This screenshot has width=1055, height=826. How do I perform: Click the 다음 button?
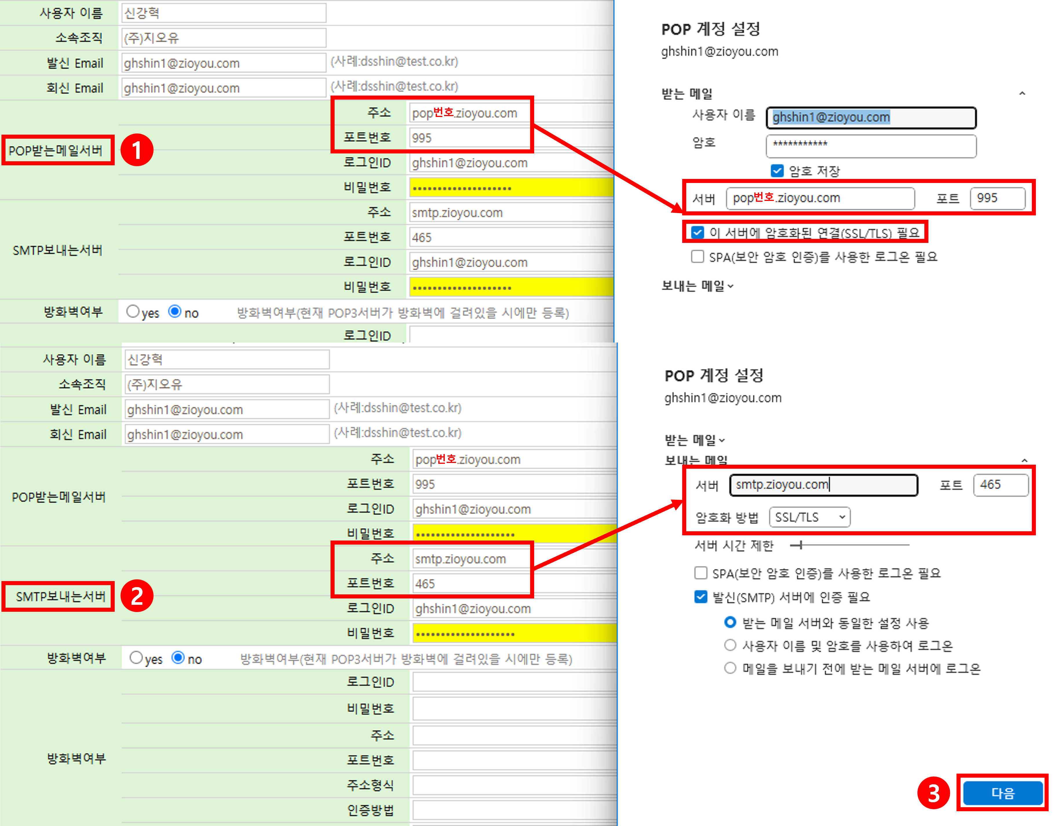pyautogui.click(x=1002, y=793)
